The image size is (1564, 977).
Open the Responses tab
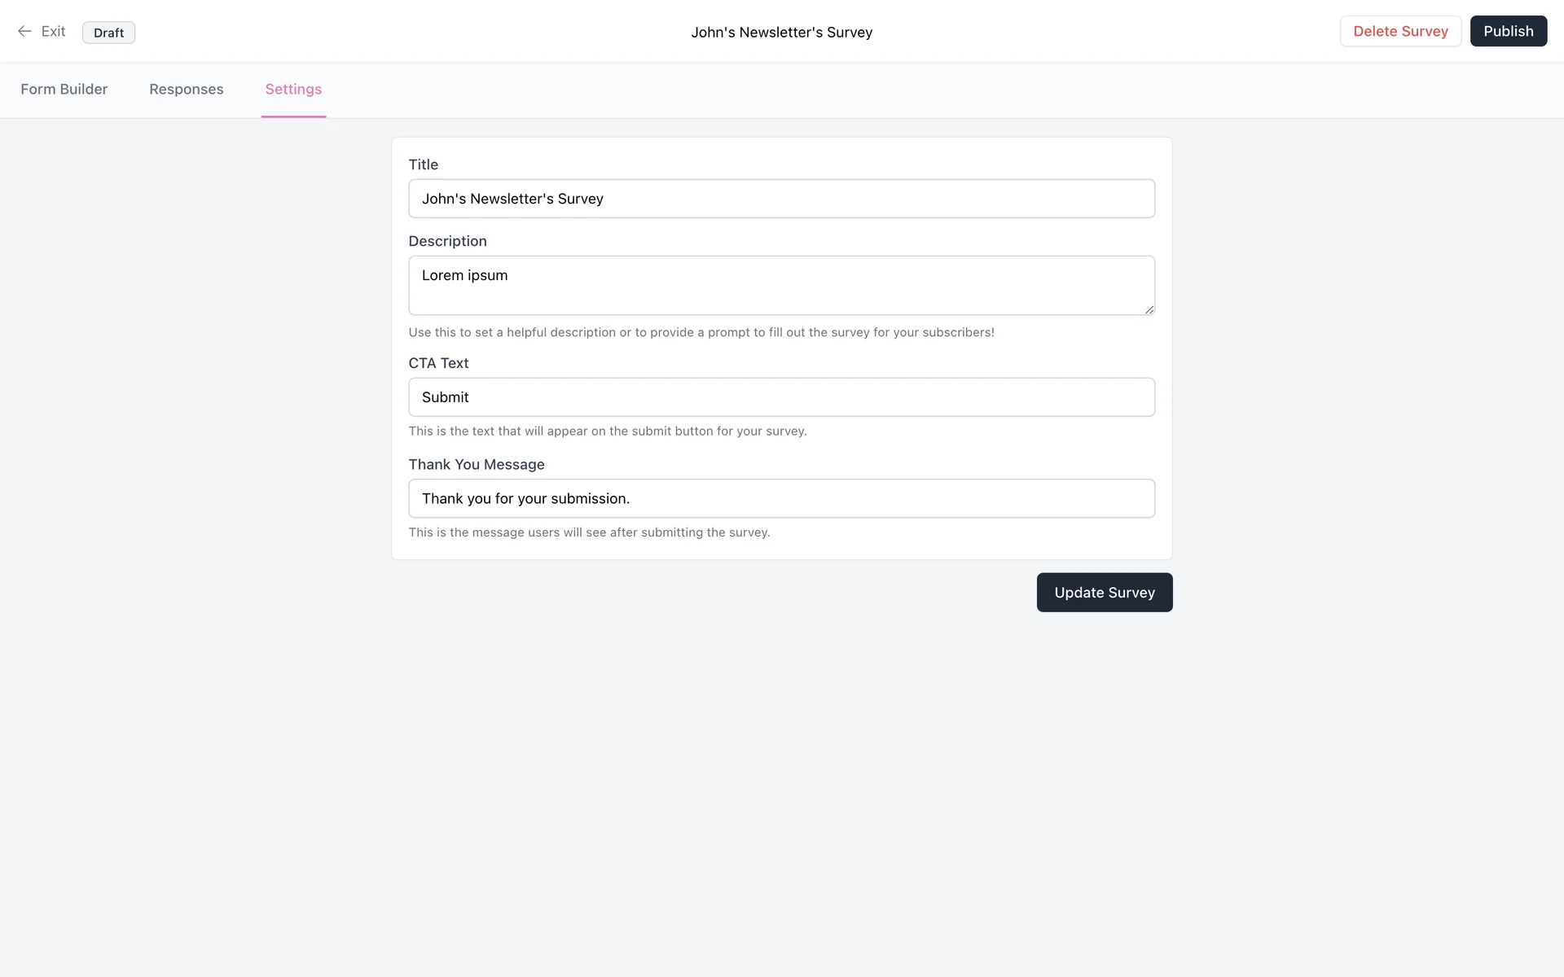click(186, 90)
